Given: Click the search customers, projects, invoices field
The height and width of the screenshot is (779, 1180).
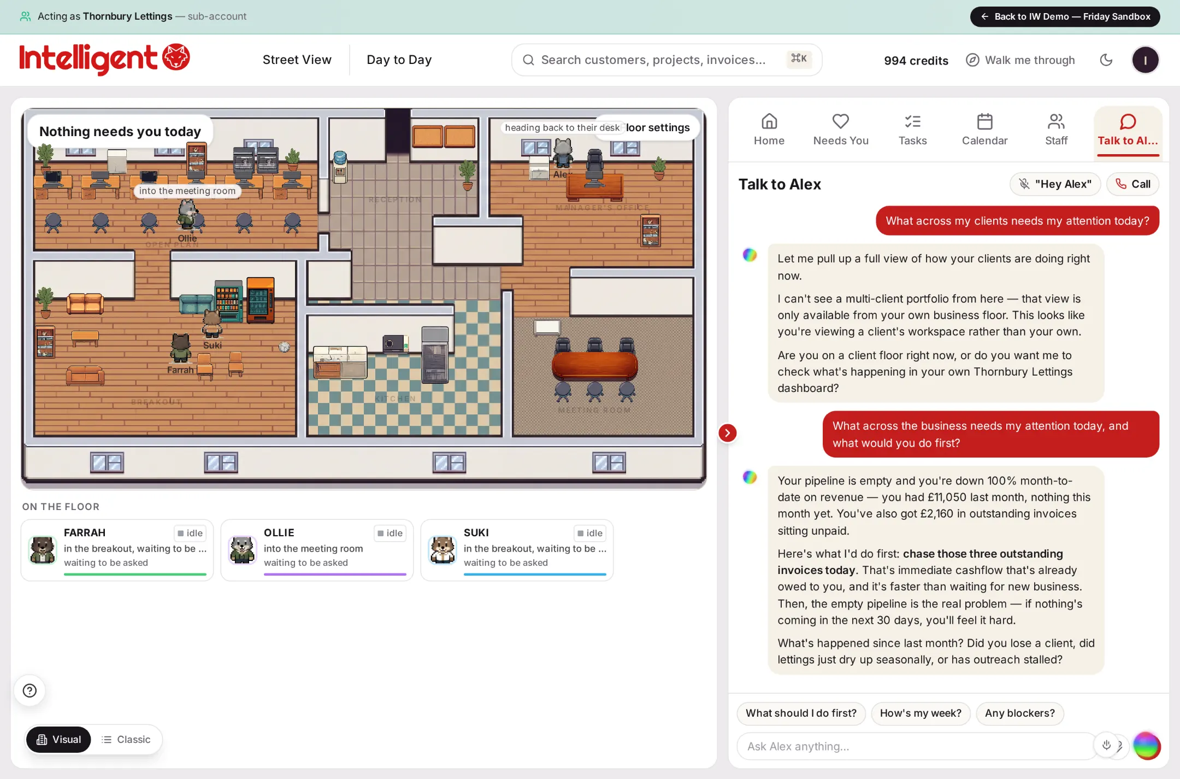Looking at the screenshot, I should pos(666,60).
